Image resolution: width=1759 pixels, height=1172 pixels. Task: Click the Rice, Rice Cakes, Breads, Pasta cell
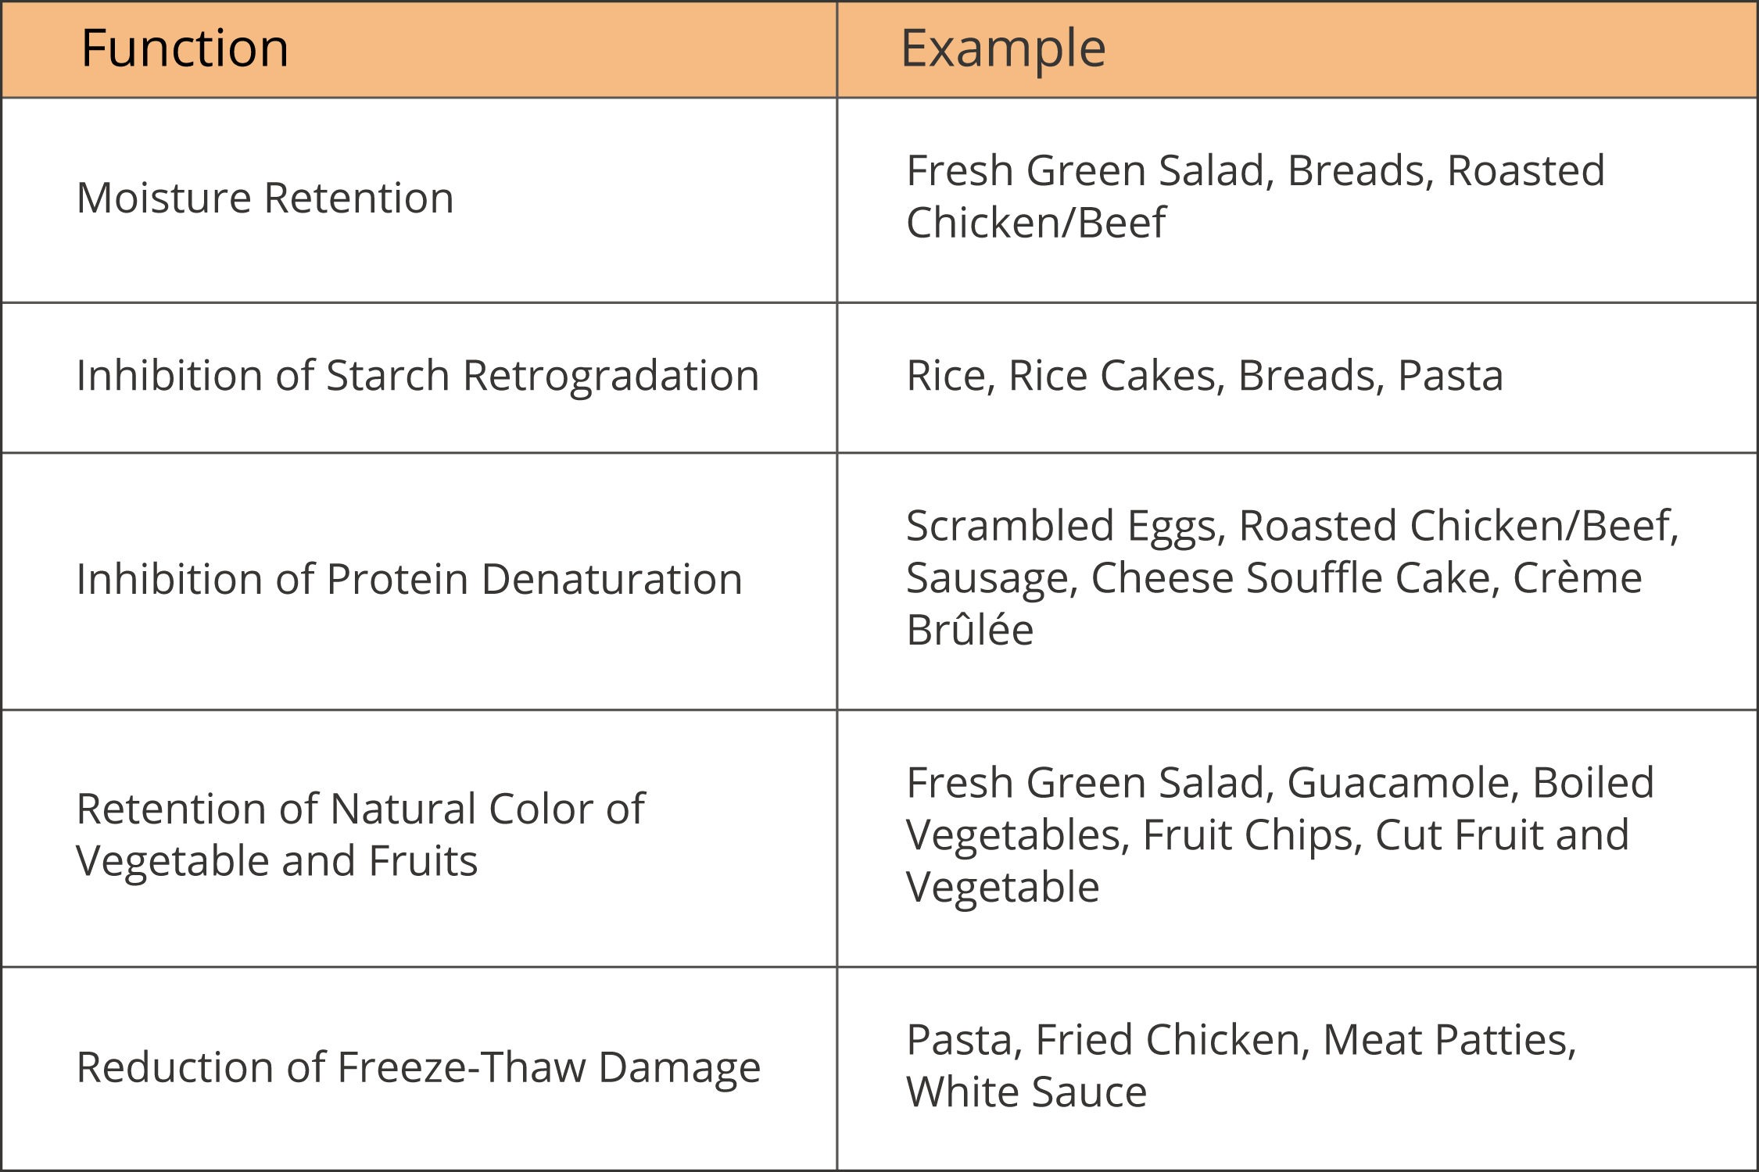pyautogui.click(x=1297, y=377)
